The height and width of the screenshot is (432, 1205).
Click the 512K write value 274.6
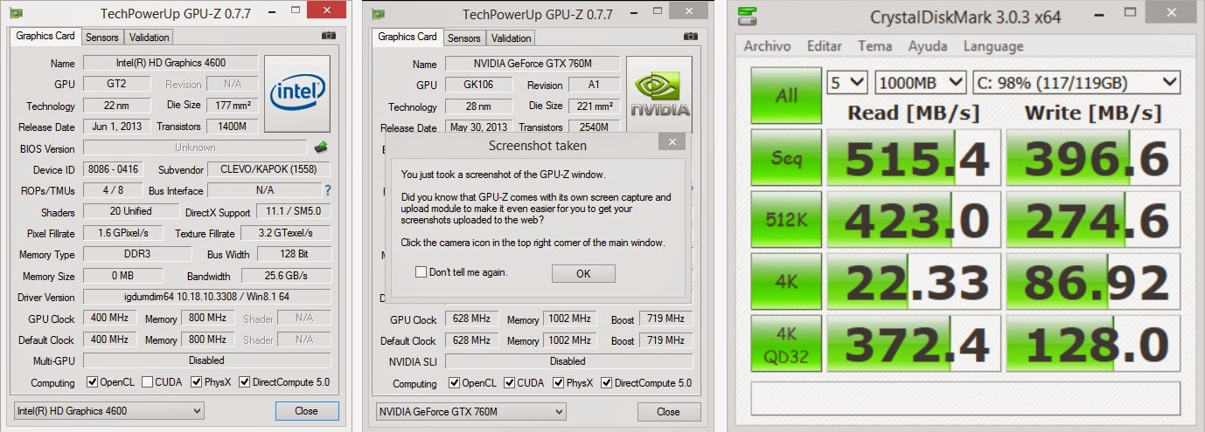pyautogui.click(x=1094, y=220)
